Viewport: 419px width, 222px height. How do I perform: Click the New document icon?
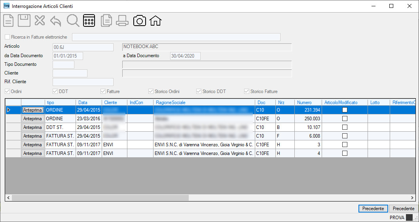pos(8,21)
